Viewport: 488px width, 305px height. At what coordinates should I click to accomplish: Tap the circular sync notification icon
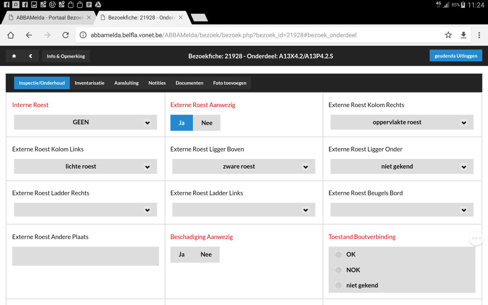coord(52,5)
